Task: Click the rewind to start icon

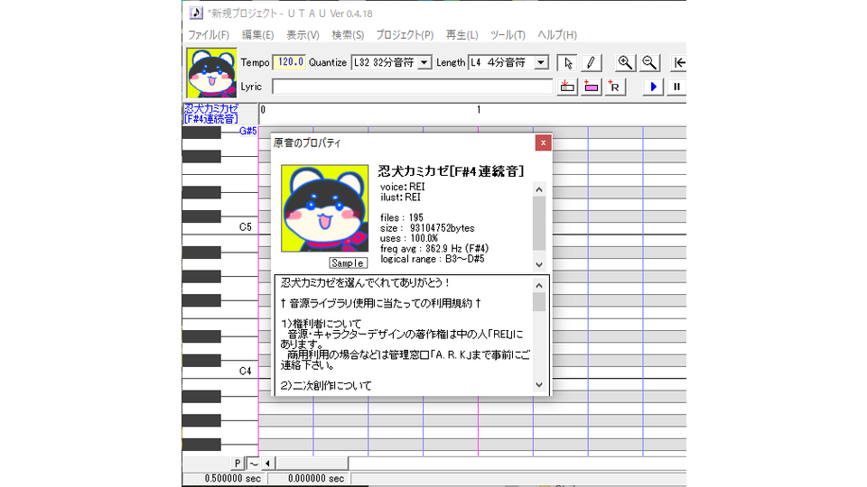Action: [x=678, y=62]
